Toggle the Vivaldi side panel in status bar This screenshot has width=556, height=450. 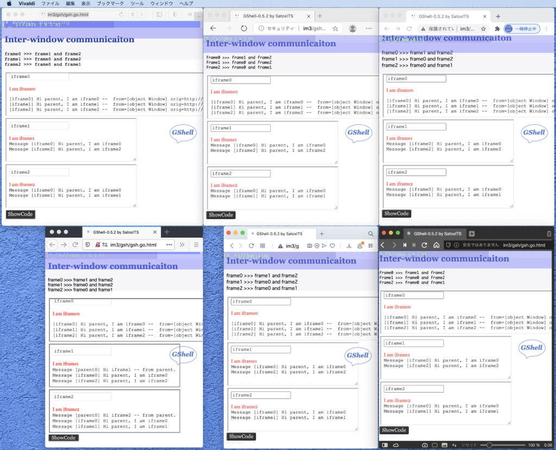385,445
